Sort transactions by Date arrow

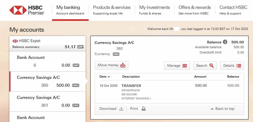tap(109, 77)
